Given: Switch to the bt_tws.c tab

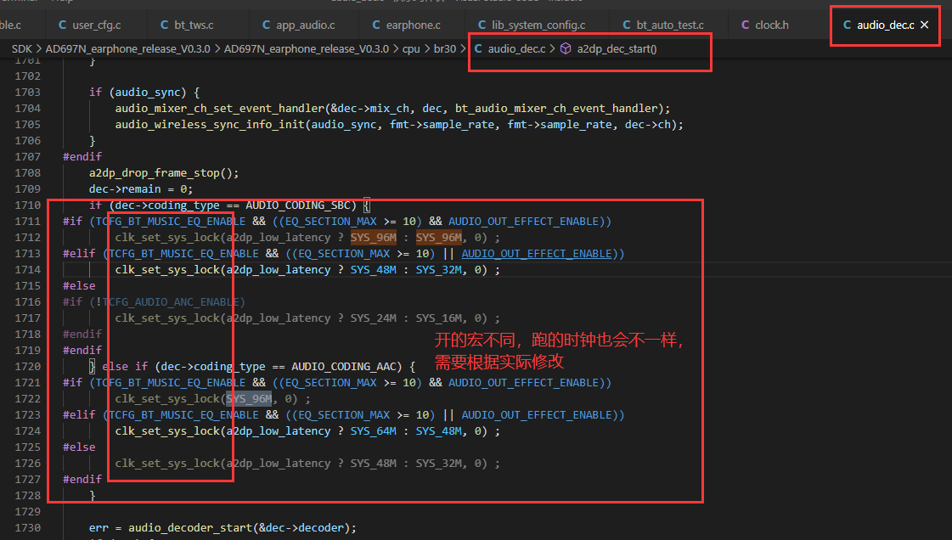Looking at the screenshot, I should point(187,25).
